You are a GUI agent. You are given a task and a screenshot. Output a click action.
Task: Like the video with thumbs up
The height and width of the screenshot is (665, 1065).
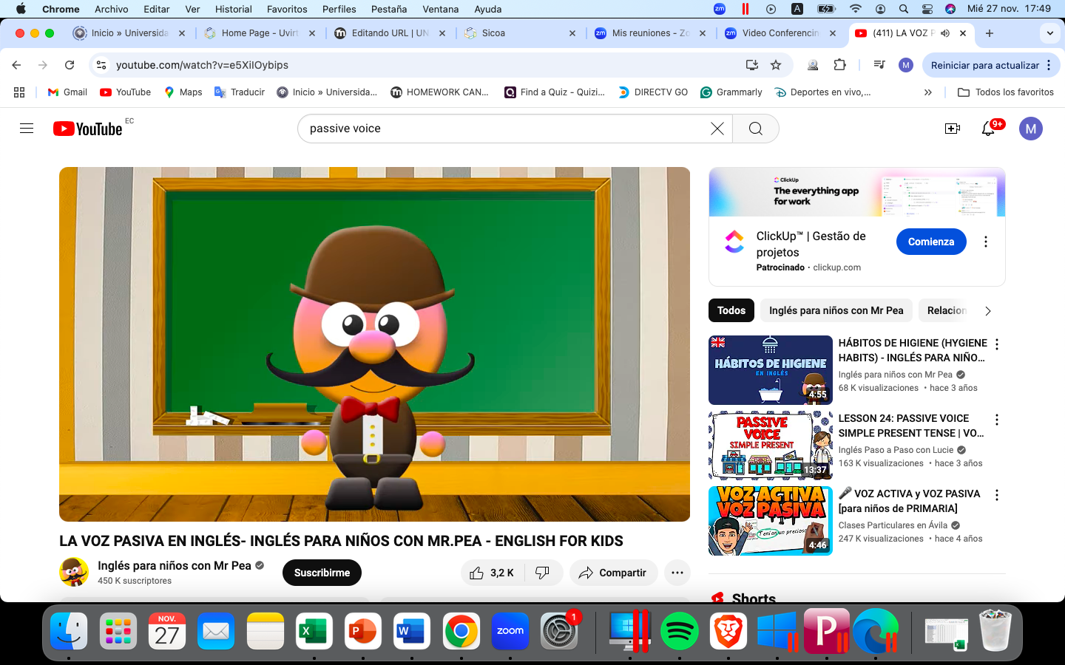493,573
